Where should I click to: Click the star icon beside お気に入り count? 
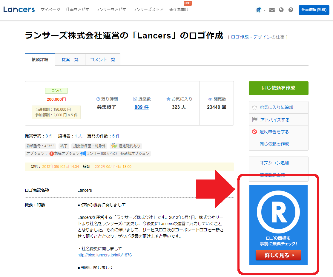coord(168,99)
